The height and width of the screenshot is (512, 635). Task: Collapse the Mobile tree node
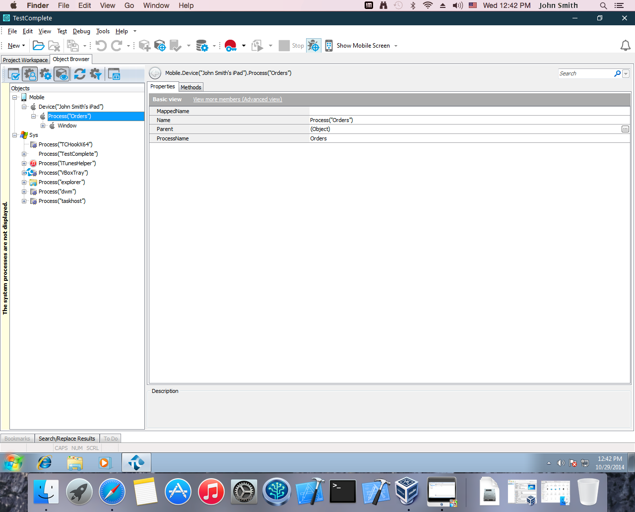14,97
